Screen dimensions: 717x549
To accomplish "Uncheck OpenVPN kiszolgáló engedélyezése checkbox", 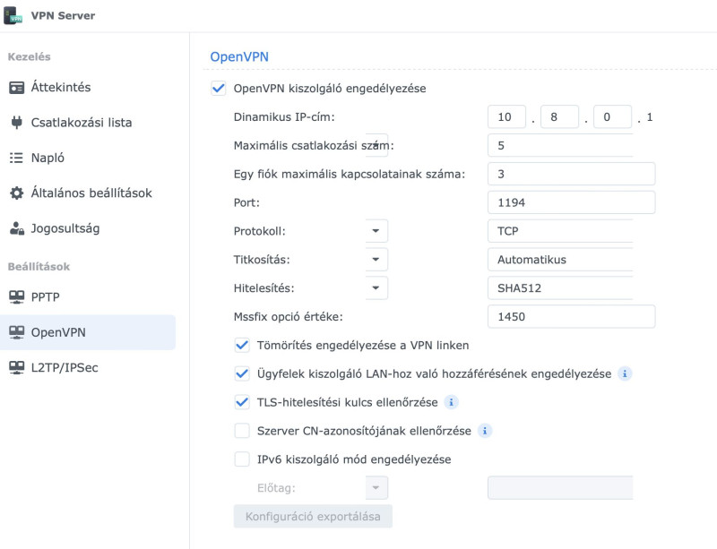I will pos(219,89).
